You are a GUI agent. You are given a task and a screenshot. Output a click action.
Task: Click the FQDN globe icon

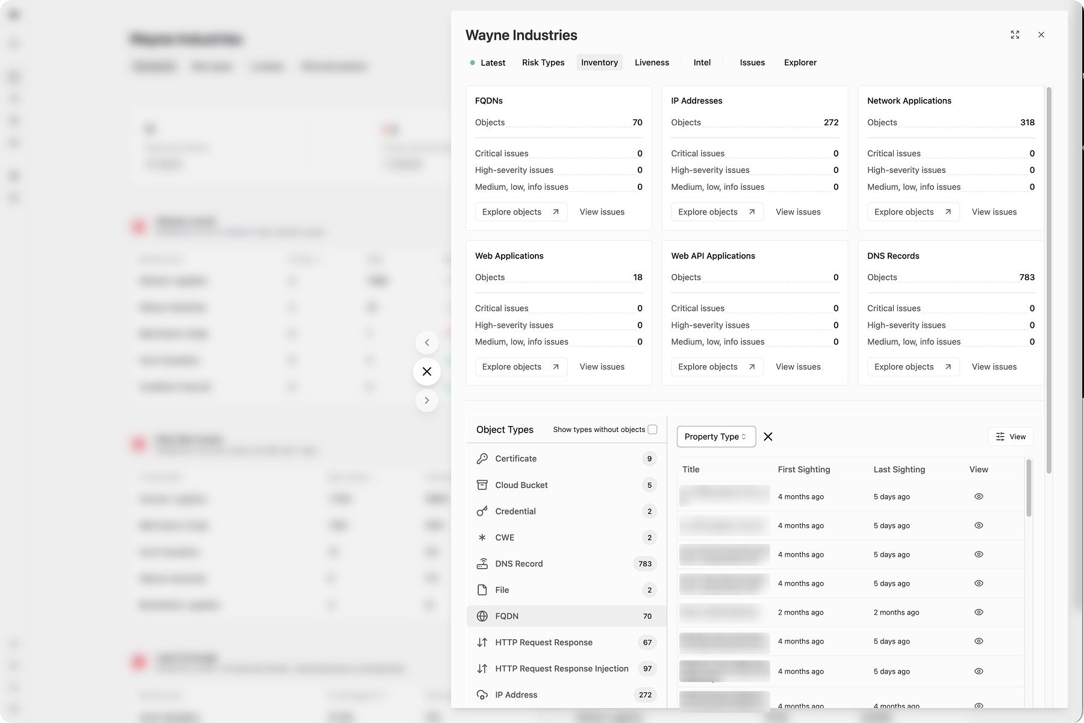coord(482,616)
